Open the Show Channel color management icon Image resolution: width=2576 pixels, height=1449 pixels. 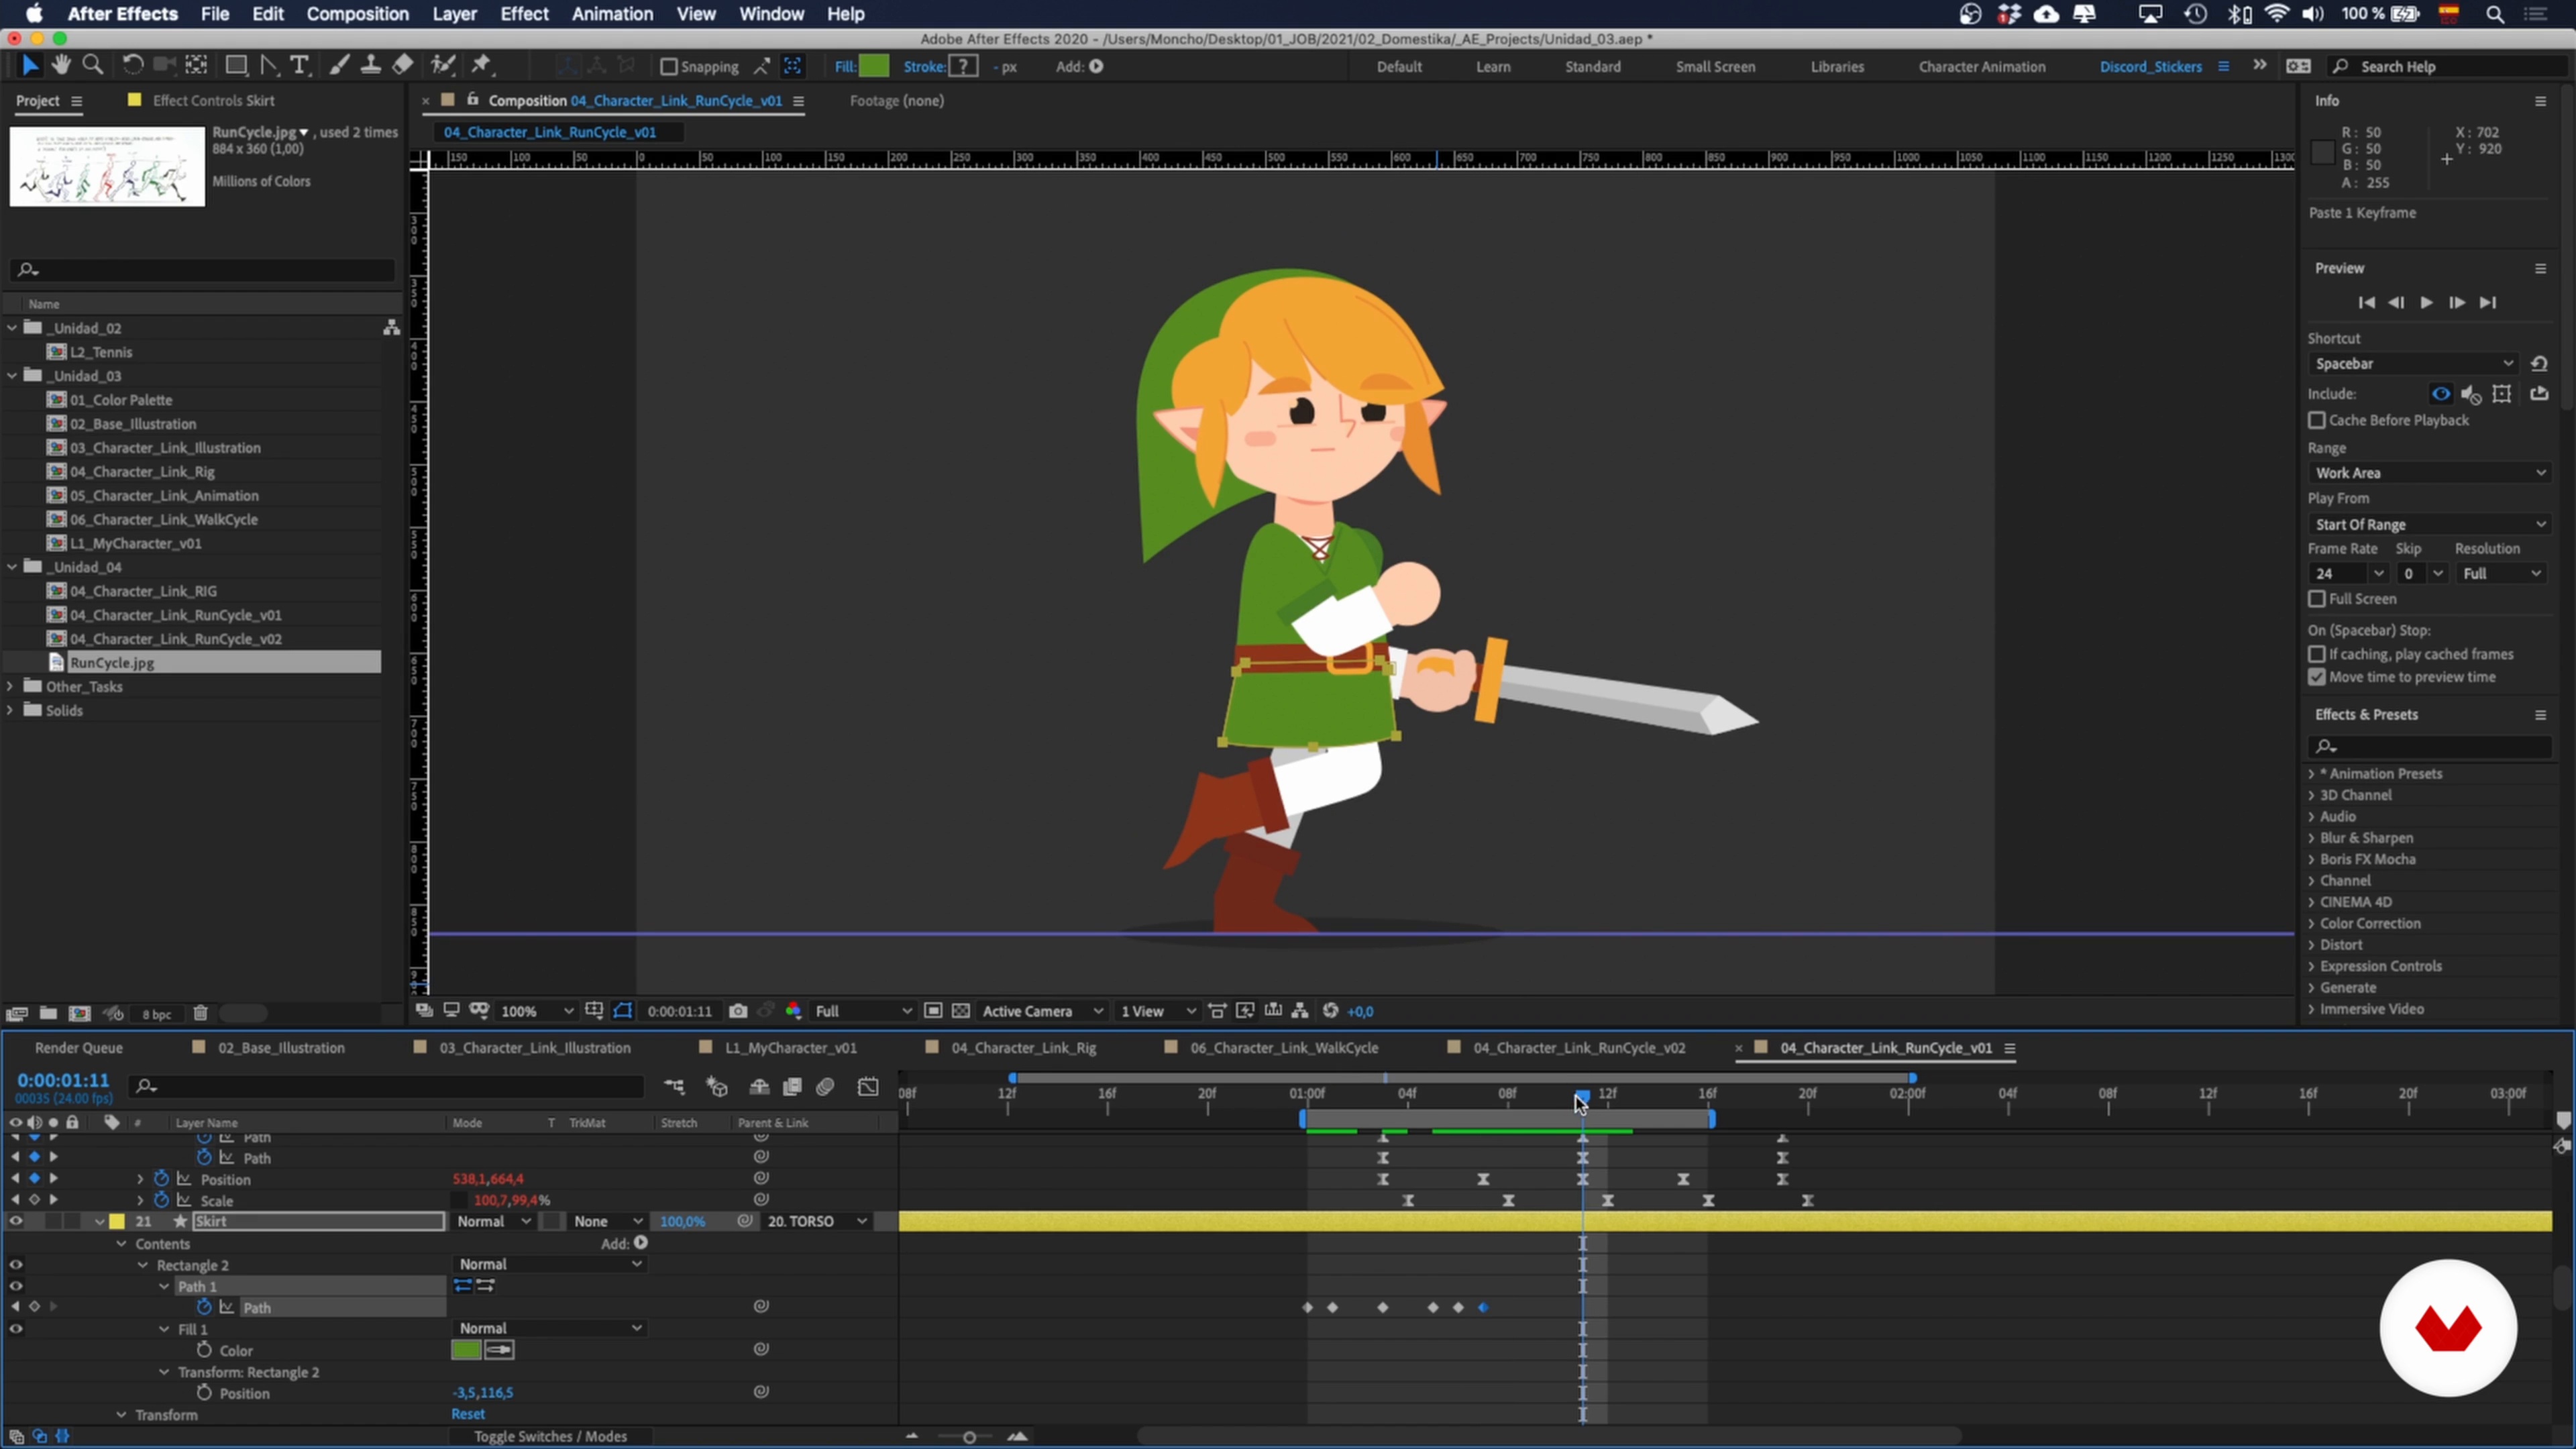coord(794,1011)
